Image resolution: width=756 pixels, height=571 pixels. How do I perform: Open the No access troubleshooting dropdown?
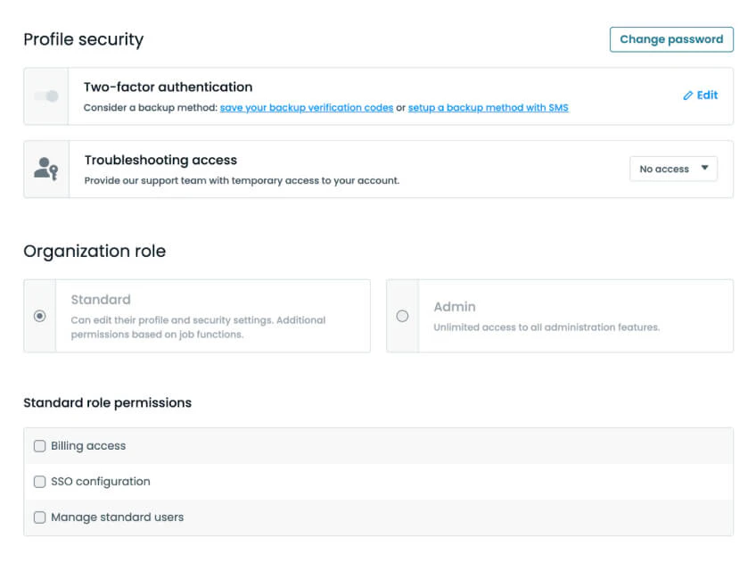point(673,169)
